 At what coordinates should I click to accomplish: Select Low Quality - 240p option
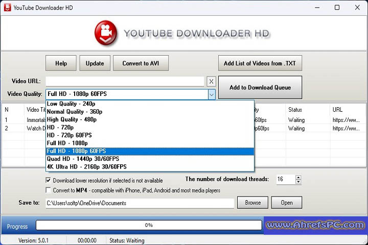coord(150,104)
